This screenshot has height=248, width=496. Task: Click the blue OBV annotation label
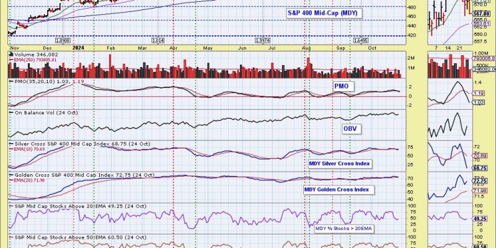(x=352, y=129)
